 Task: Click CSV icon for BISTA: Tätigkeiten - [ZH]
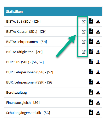(x=91, y=52)
